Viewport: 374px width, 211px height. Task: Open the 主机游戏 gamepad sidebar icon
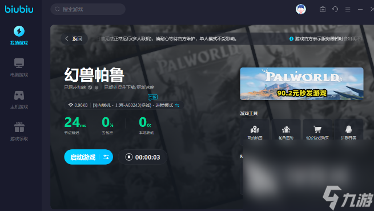click(x=19, y=95)
